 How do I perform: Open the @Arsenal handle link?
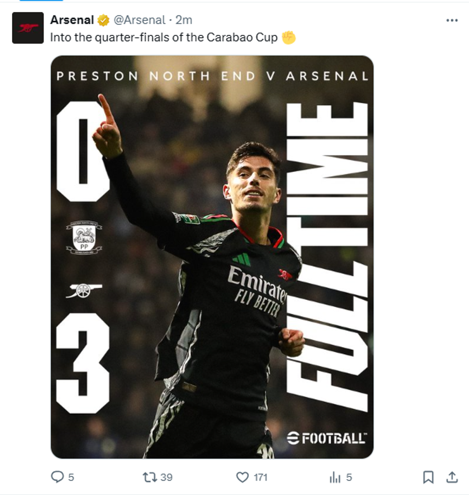pyautogui.click(x=139, y=20)
